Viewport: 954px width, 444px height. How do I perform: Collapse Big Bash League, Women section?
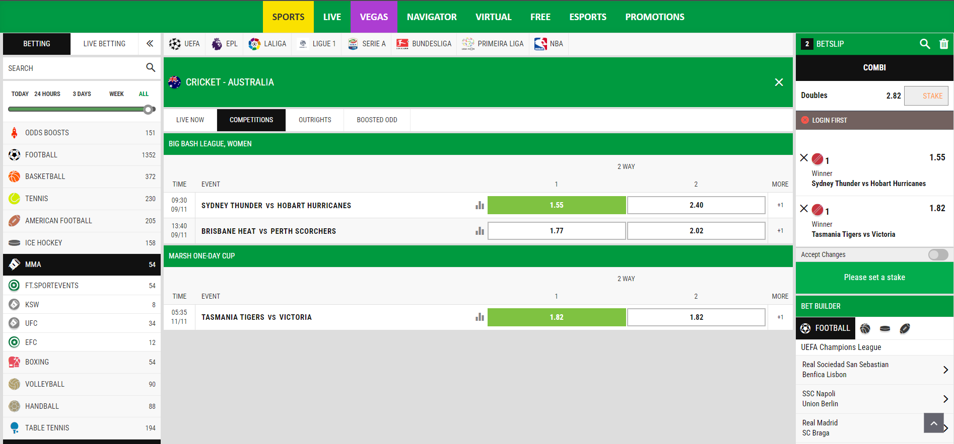pos(478,144)
